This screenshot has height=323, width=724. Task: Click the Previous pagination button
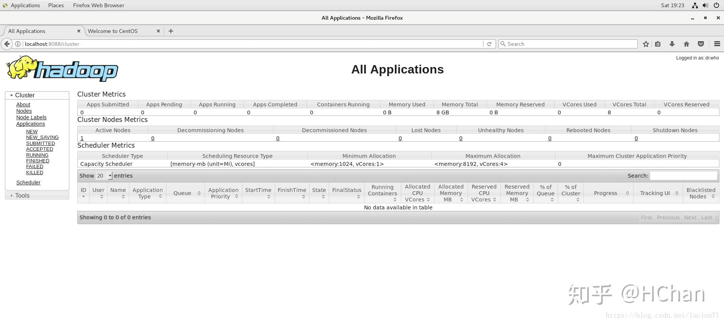point(668,217)
